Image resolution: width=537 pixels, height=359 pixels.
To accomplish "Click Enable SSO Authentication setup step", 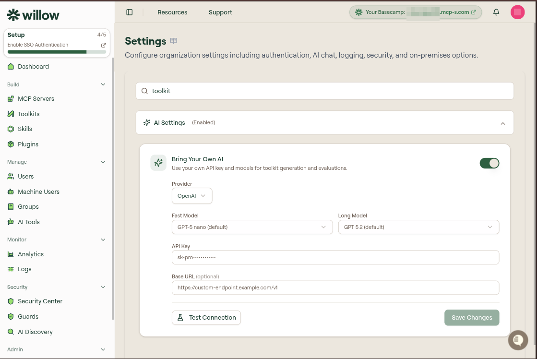I will [38, 45].
